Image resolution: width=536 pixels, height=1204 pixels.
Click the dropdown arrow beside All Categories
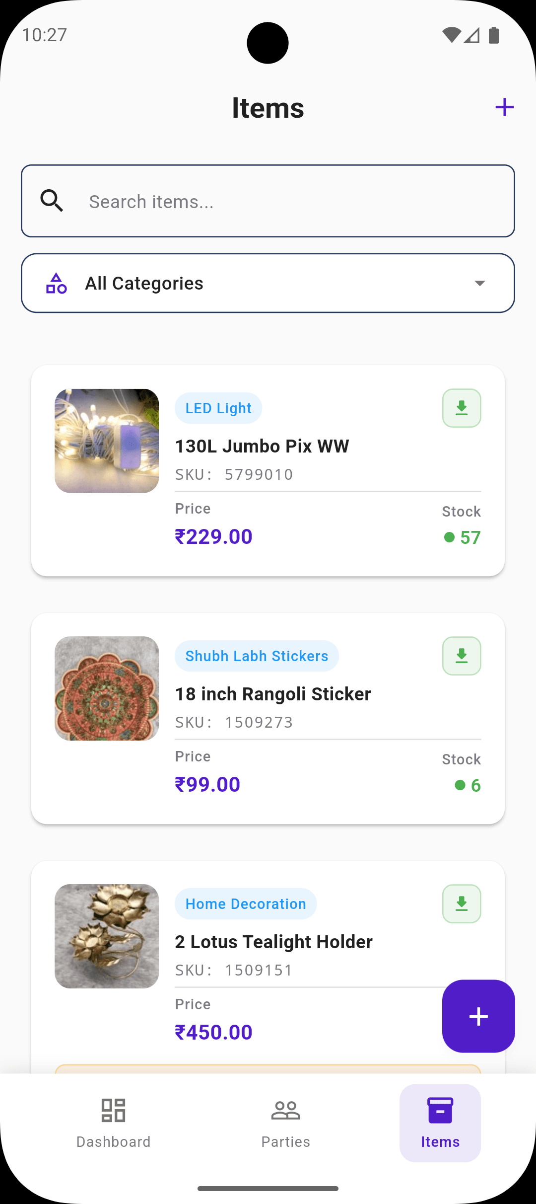[479, 283]
